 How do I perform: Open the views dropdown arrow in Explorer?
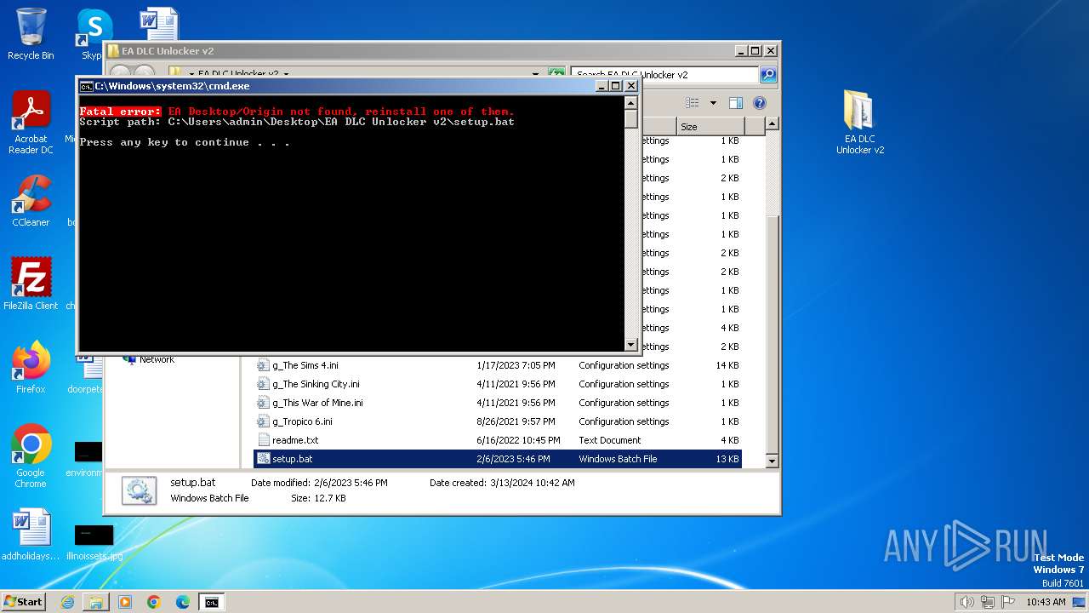coord(713,103)
